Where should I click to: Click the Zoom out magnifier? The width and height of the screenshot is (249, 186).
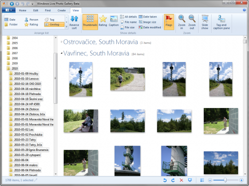[192, 22]
